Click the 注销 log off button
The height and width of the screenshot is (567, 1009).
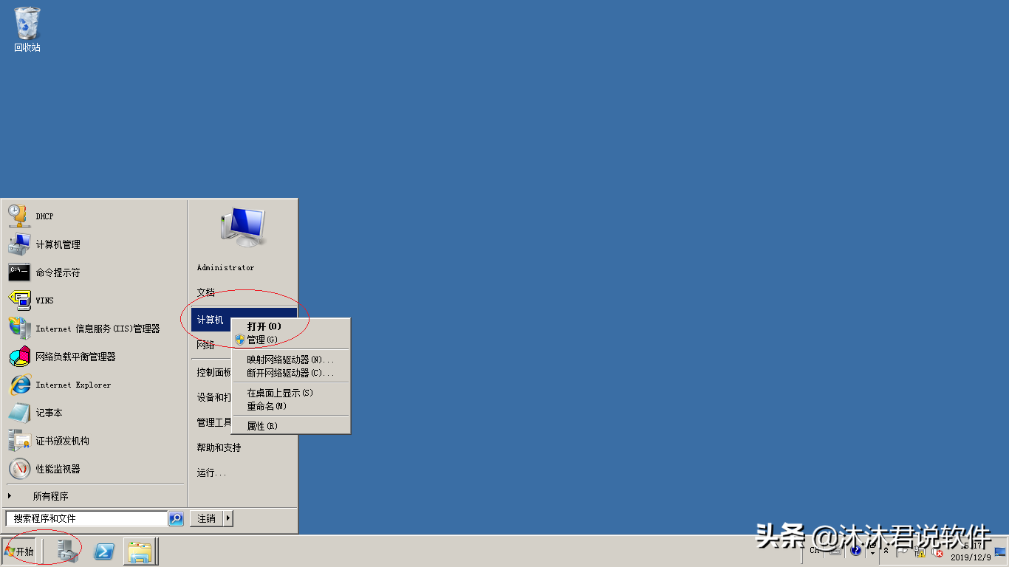pyautogui.click(x=208, y=518)
